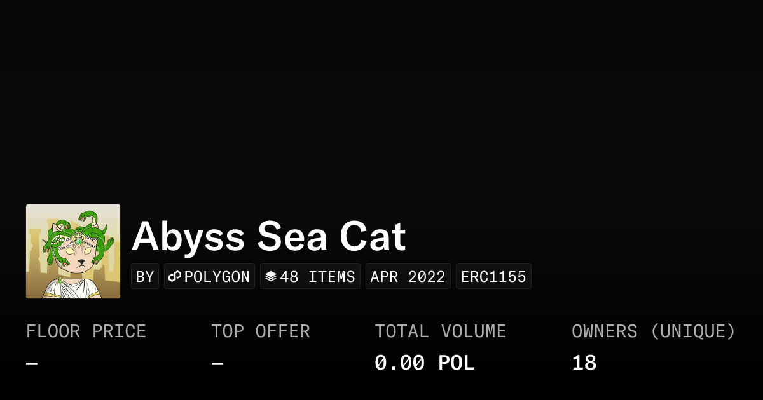The image size is (763, 400).
Task: Click the OWNERS (UNIQUE) label
Action: point(654,331)
